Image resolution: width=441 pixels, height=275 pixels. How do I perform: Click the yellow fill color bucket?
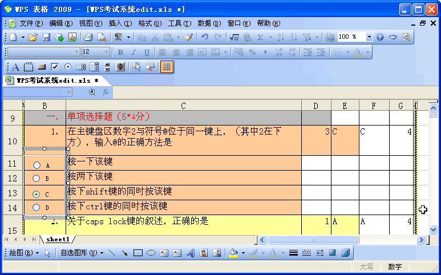tap(233, 253)
